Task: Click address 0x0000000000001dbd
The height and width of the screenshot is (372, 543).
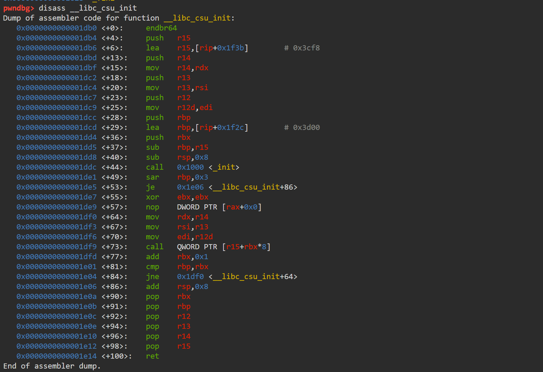Action: pyautogui.click(x=57, y=58)
